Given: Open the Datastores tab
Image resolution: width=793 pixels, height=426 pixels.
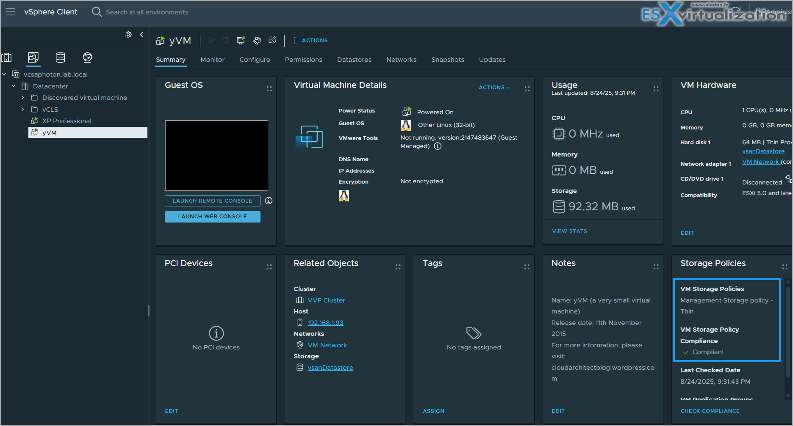Looking at the screenshot, I should tap(354, 60).
